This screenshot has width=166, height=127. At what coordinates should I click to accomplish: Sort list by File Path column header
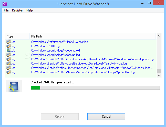(92, 36)
